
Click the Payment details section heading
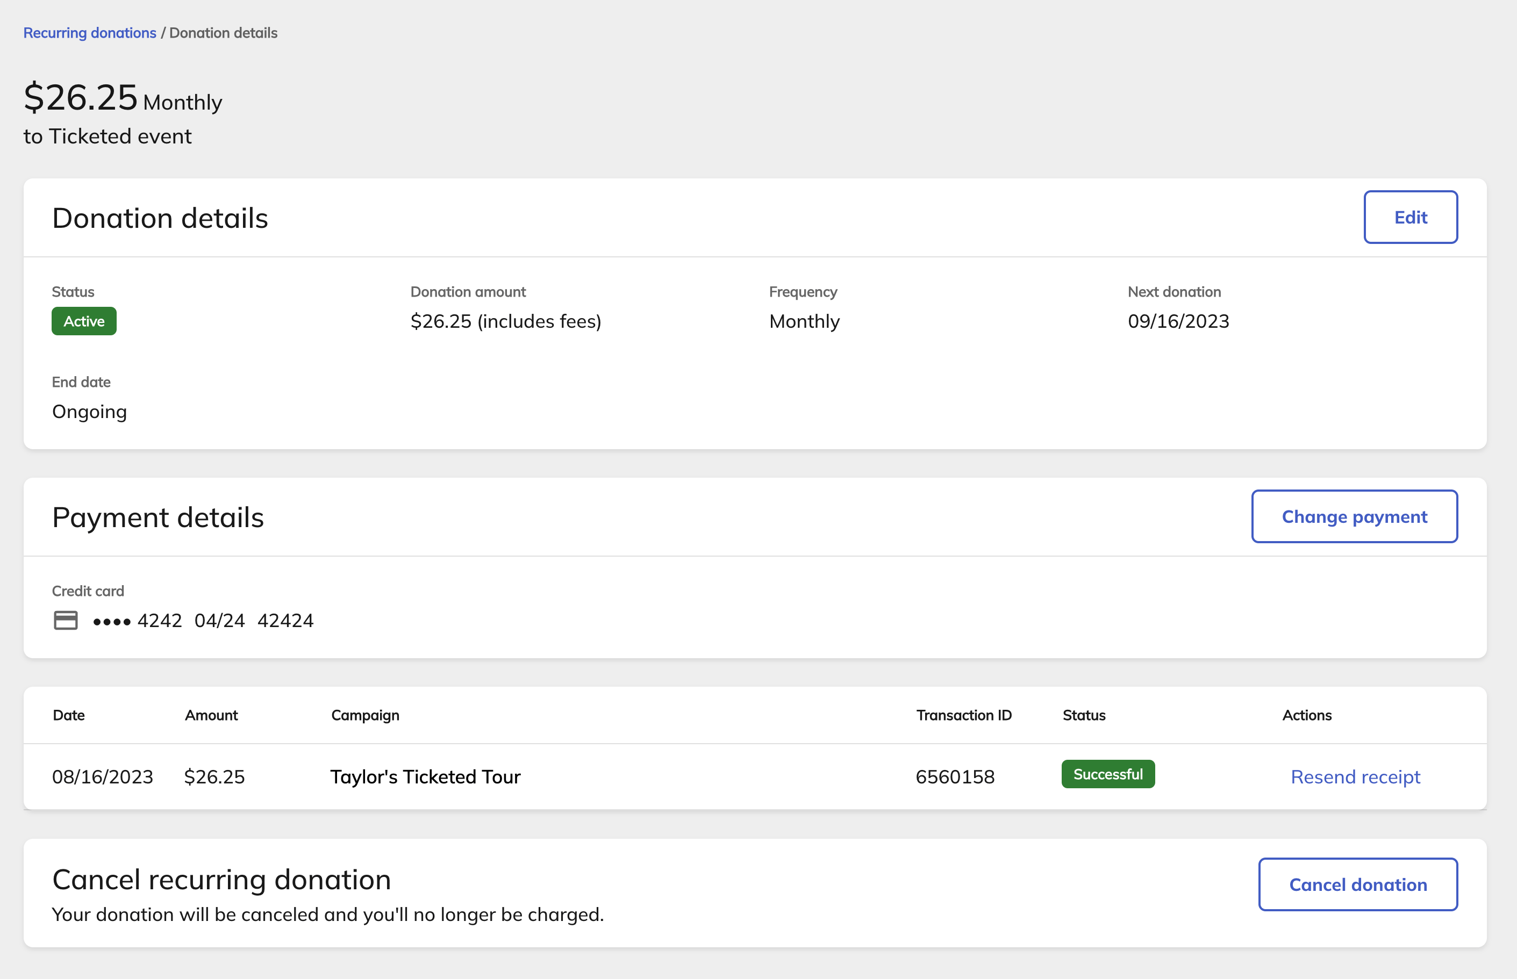(158, 517)
